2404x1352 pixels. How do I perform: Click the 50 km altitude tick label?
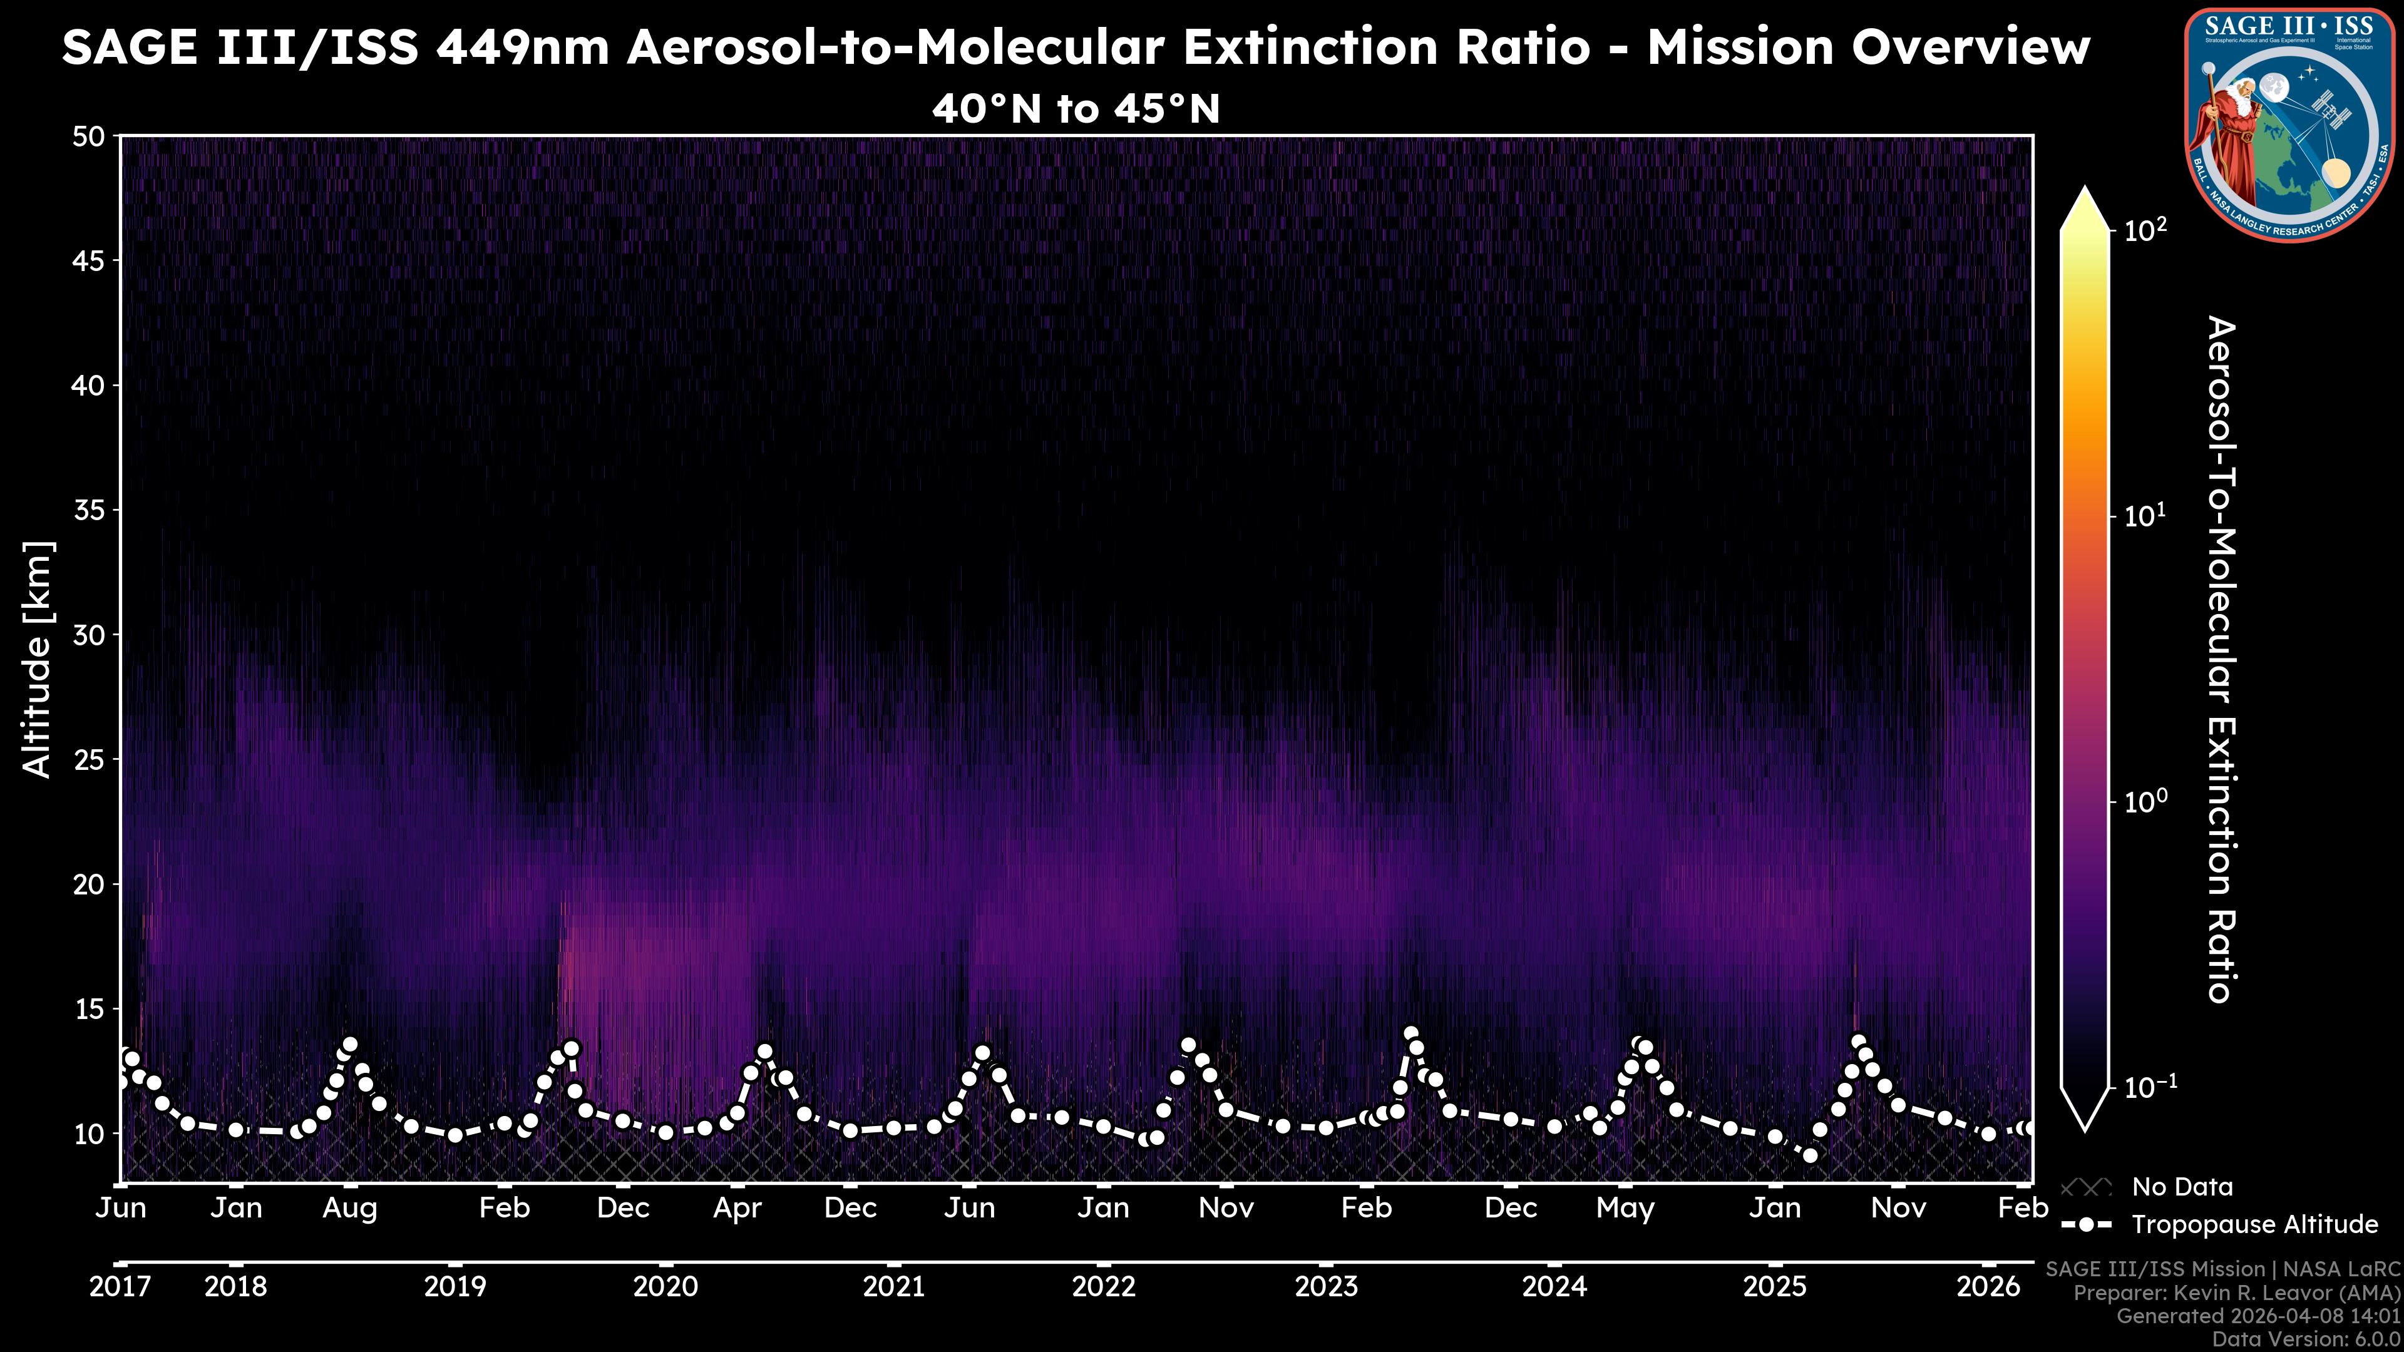click(x=89, y=137)
